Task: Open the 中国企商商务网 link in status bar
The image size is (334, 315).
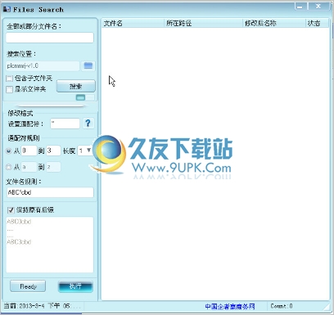Action: click(230, 307)
